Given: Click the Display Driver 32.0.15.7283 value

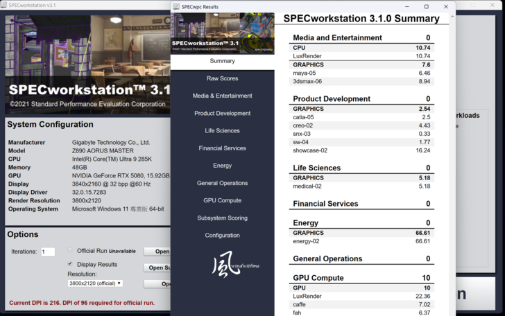Looking at the screenshot, I should coord(89,192).
